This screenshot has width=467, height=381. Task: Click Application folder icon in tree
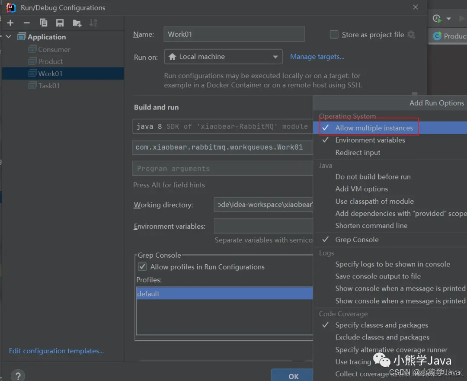[x=22, y=37]
